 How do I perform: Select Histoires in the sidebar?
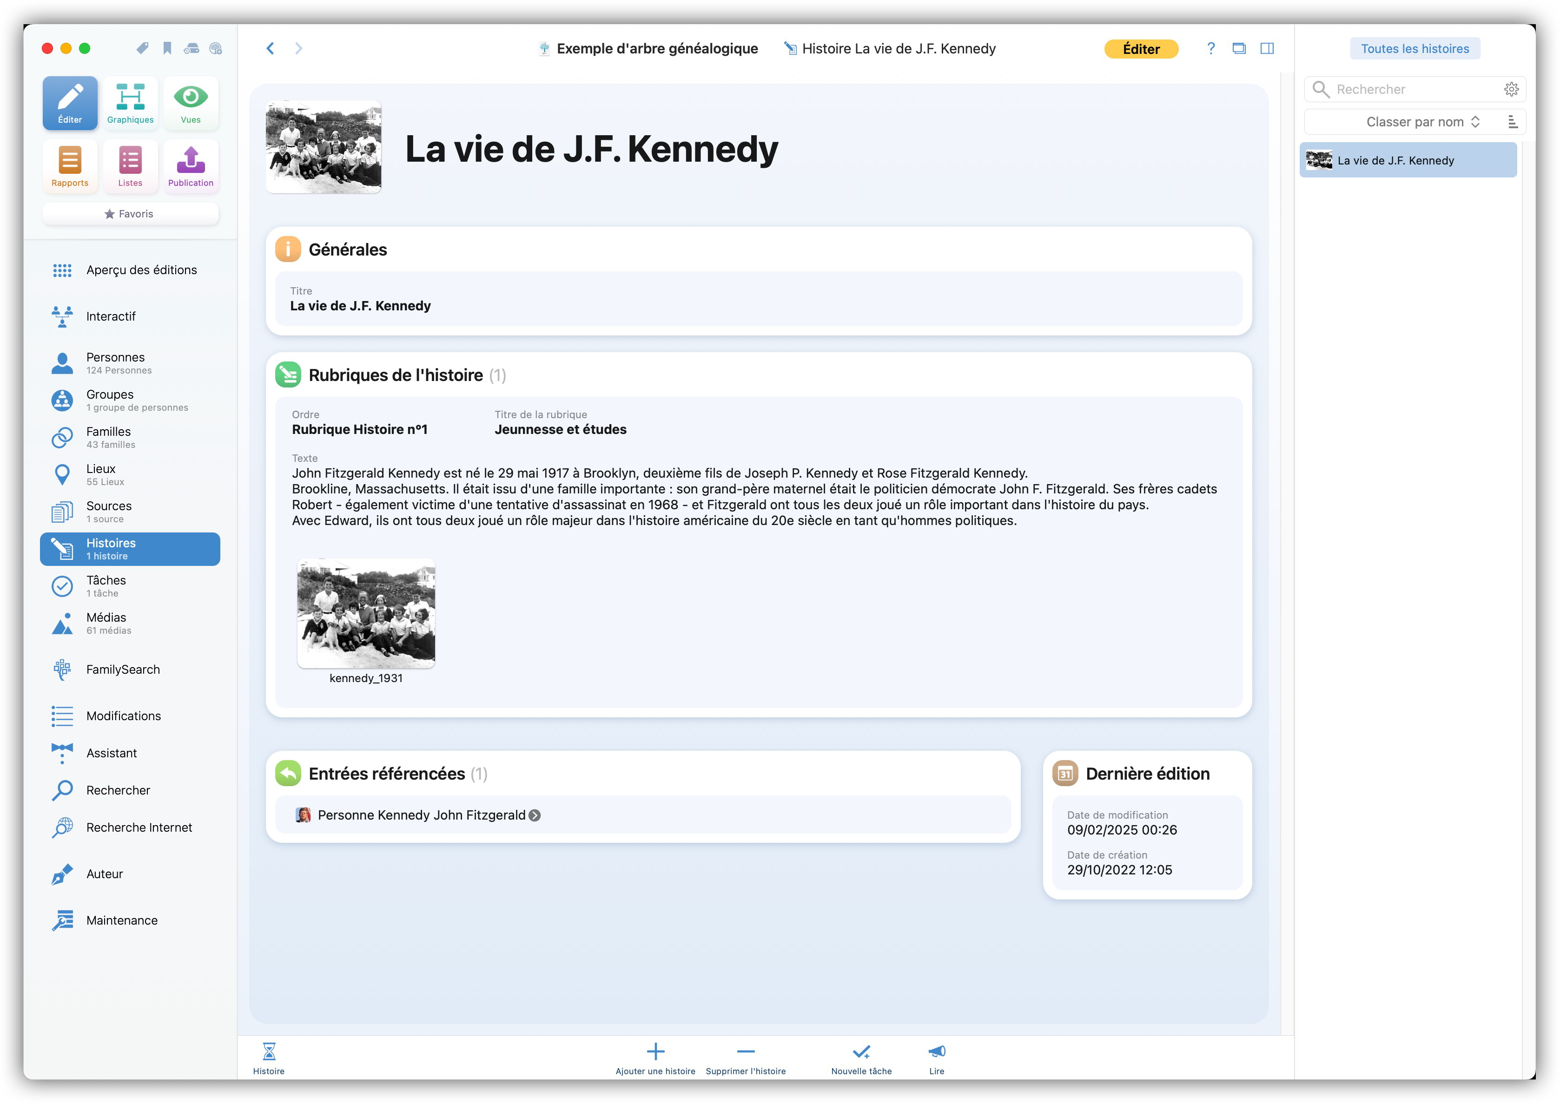click(131, 550)
